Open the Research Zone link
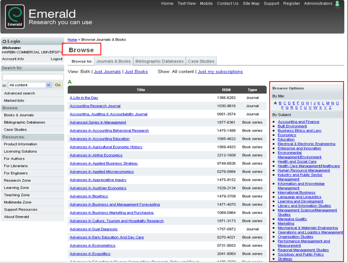 [17, 181]
